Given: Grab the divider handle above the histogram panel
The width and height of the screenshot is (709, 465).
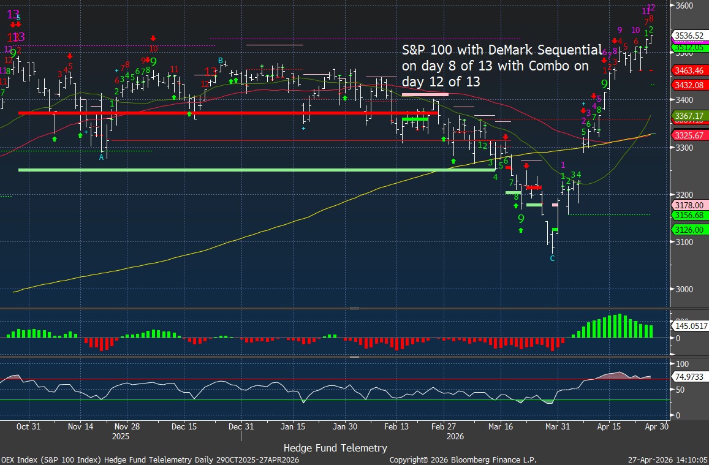Looking at the screenshot, I should 354,309.
